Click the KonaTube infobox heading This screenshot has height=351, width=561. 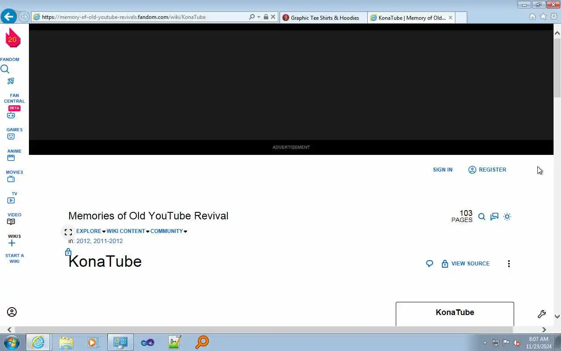[x=455, y=312]
